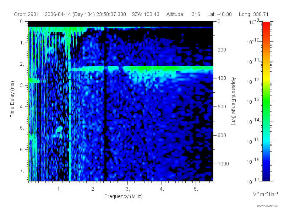Click the 'Orbit: 2901' header text
Viewport: 284px width, 213px height.
(x=26, y=14)
